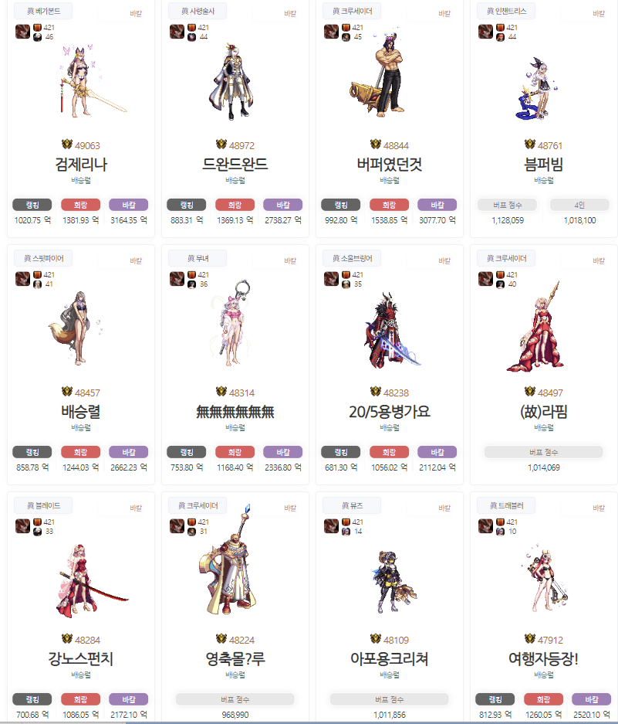Select the 랭킹 pill on the 검제리나 card

32,205
